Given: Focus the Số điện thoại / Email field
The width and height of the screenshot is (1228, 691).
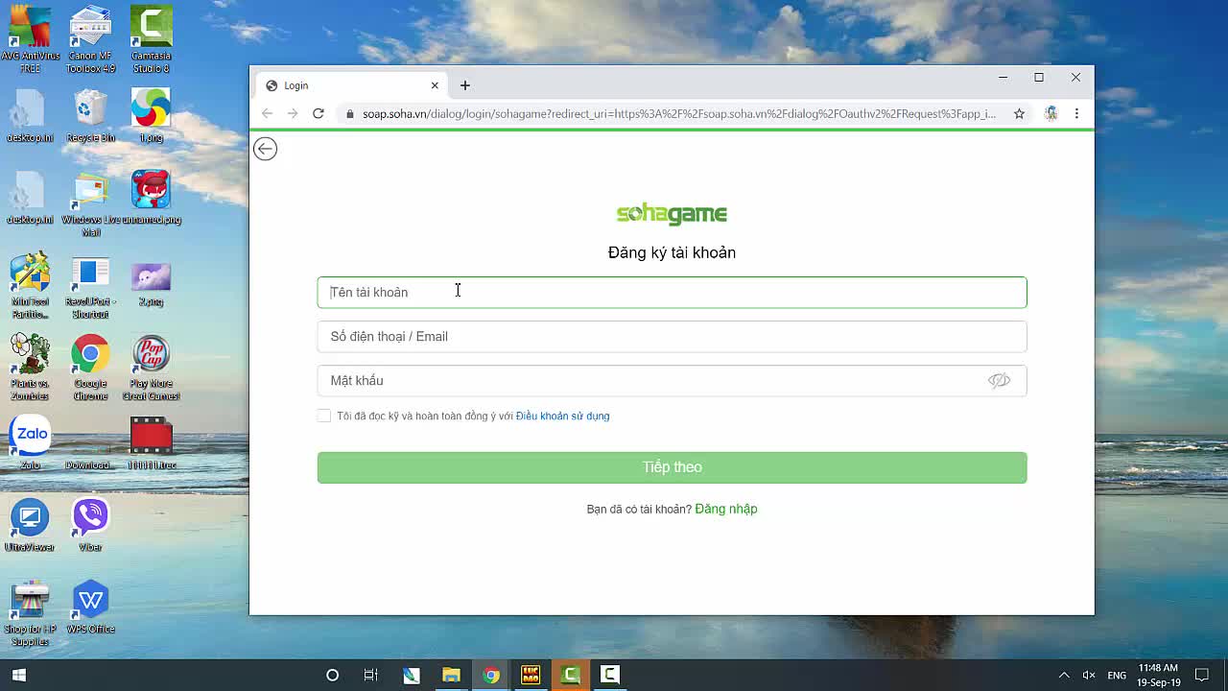Looking at the screenshot, I should (672, 337).
